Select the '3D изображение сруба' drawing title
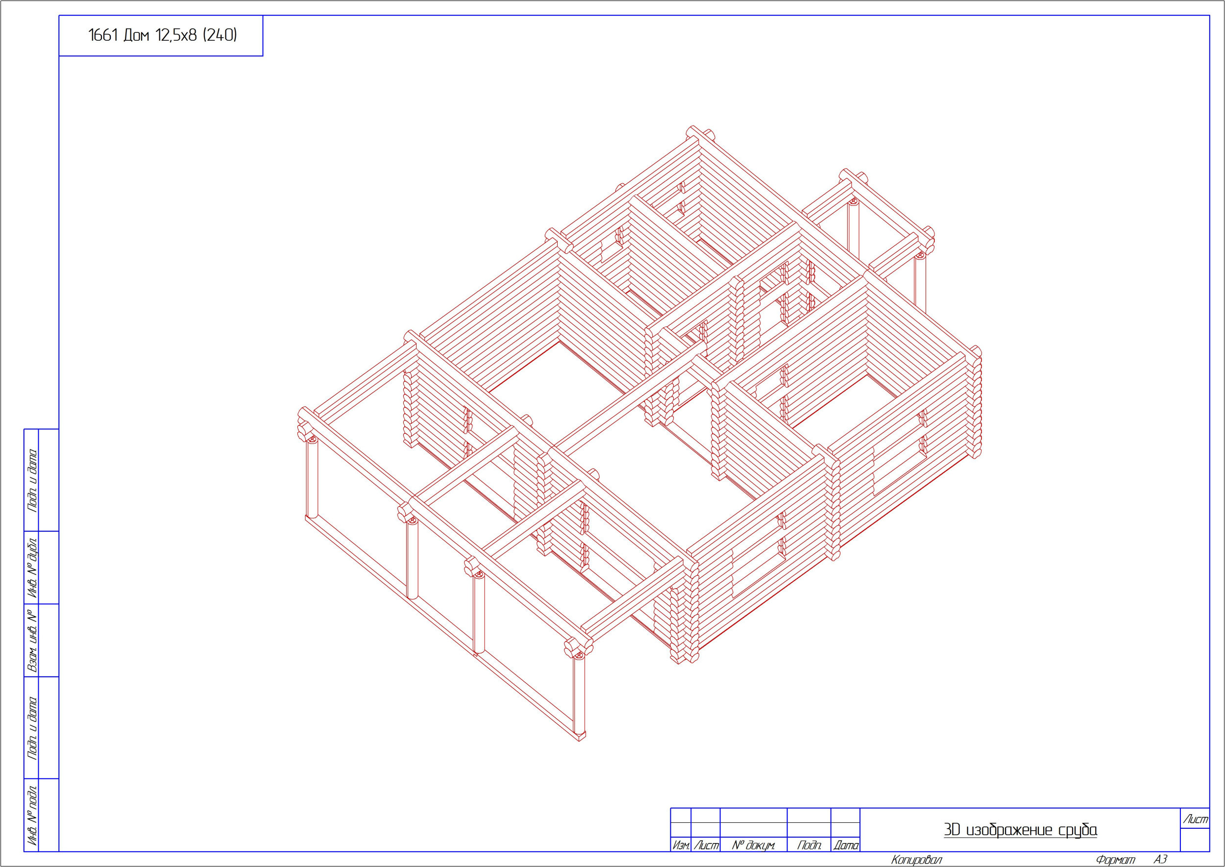 pos(1020,830)
